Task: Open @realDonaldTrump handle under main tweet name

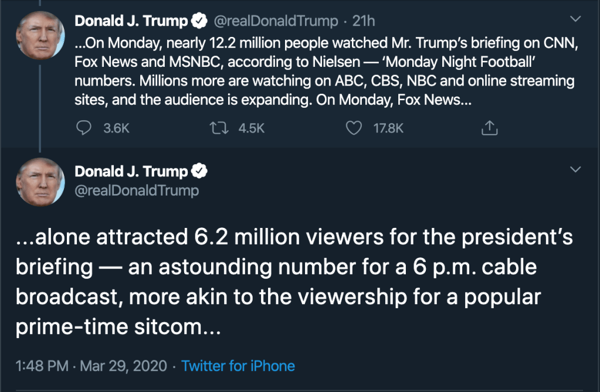Action: click(x=137, y=190)
